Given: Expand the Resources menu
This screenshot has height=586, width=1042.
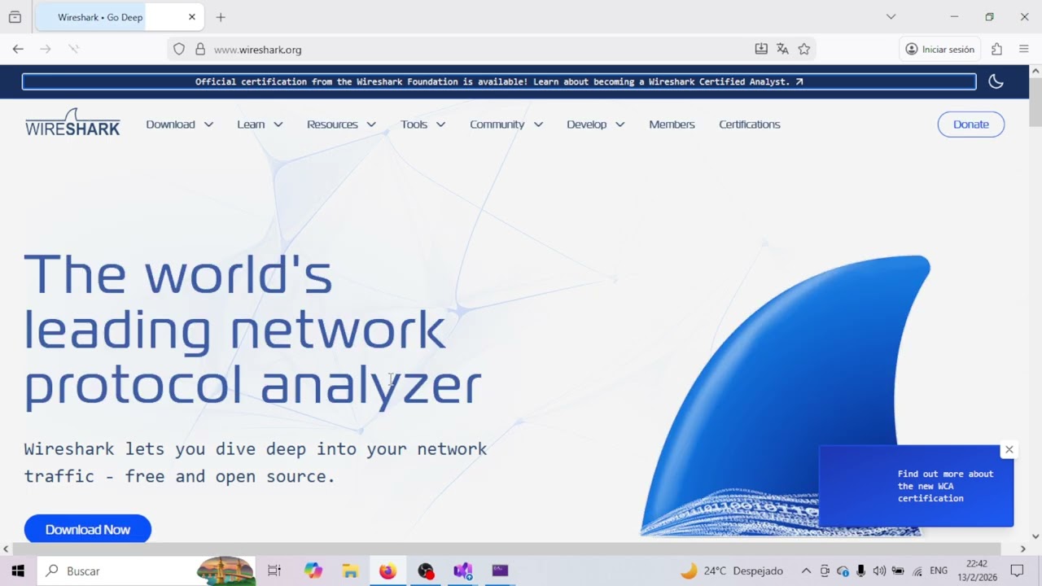Looking at the screenshot, I should coord(341,125).
